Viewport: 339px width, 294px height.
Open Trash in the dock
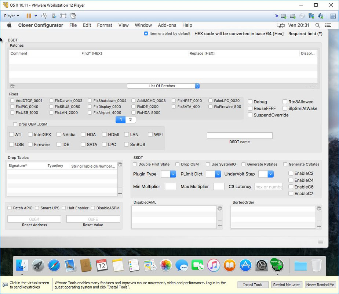pos(317,265)
